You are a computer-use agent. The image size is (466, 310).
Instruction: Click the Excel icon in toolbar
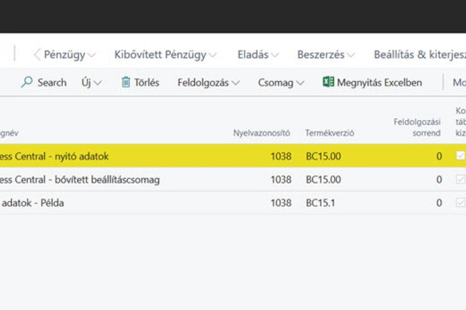[x=329, y=82]
